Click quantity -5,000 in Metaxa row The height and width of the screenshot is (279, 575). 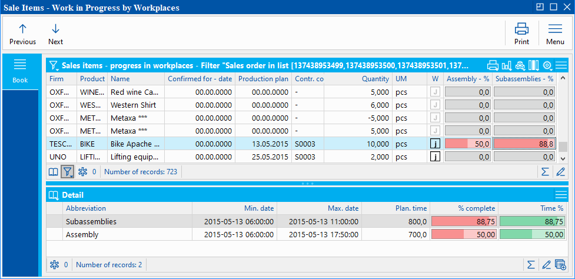point(358,118)
